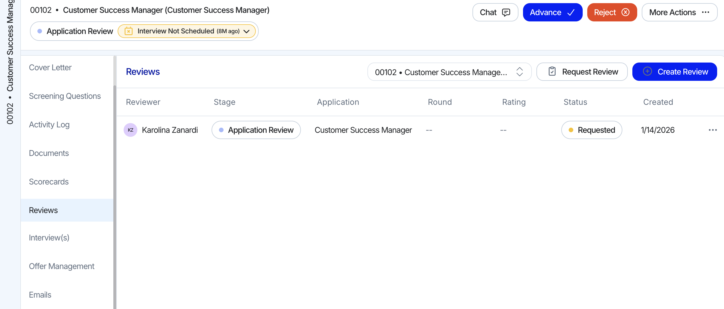Open the More Actions ellipsis icon
724x309 pixels.
click(x=706, y=12)
